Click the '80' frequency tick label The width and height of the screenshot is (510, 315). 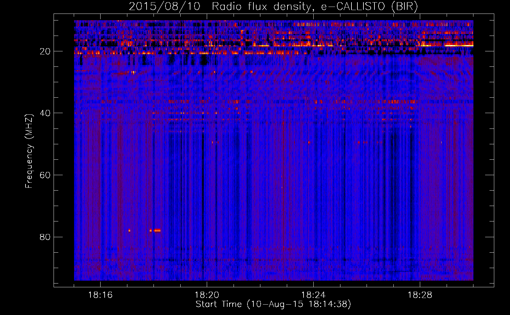click(x=45, y=237)
